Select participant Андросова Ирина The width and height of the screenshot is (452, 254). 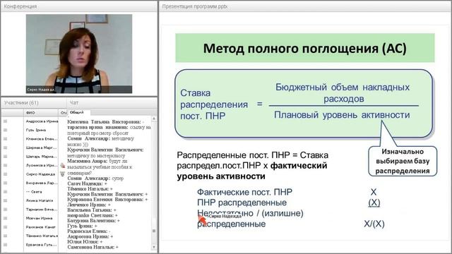pos(42,121)
